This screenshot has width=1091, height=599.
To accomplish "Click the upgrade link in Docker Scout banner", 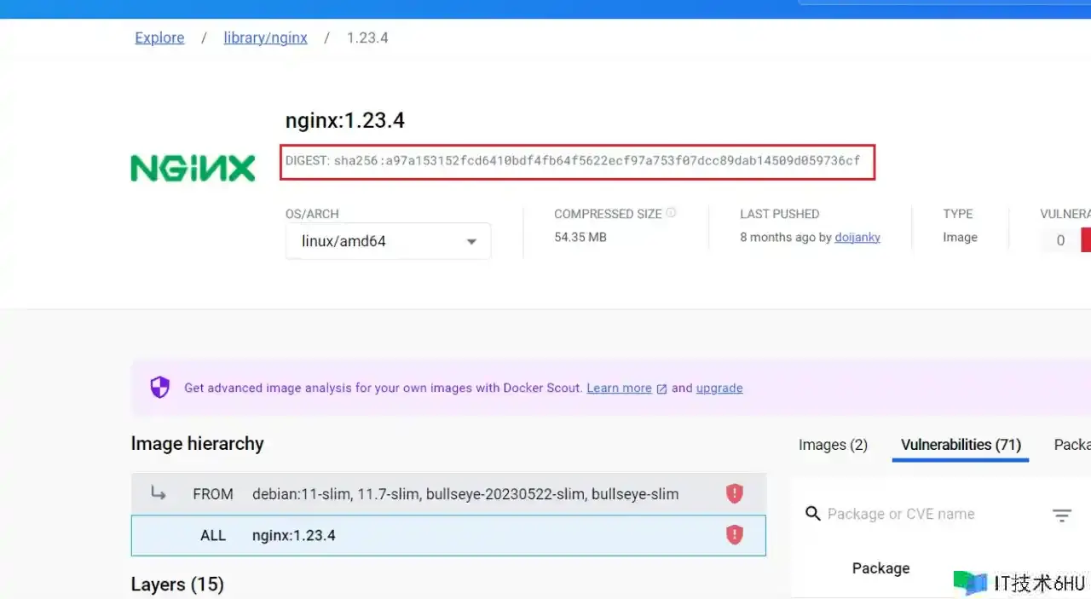I will click(719, 388).
